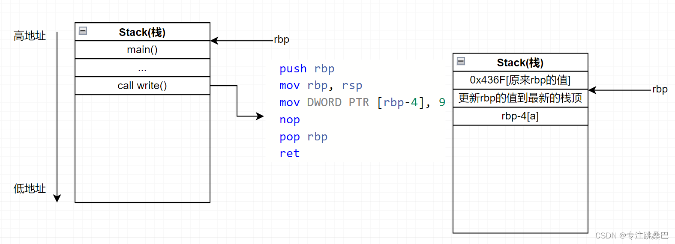Select the "mov DWORD PTR [rbp-4], 9" line
This screenshot has height=244, width=675.
coord(362,103)
